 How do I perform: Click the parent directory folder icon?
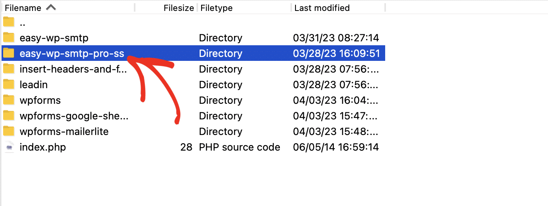[x=9, y=22]
